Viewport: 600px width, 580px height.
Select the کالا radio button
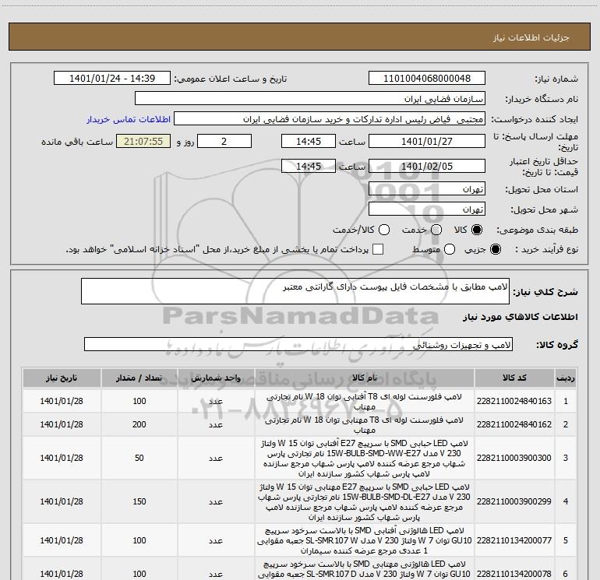(477, 230)
